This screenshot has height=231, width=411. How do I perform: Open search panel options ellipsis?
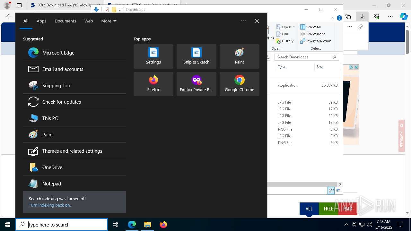pyautogui.click(x=243, y=21)
